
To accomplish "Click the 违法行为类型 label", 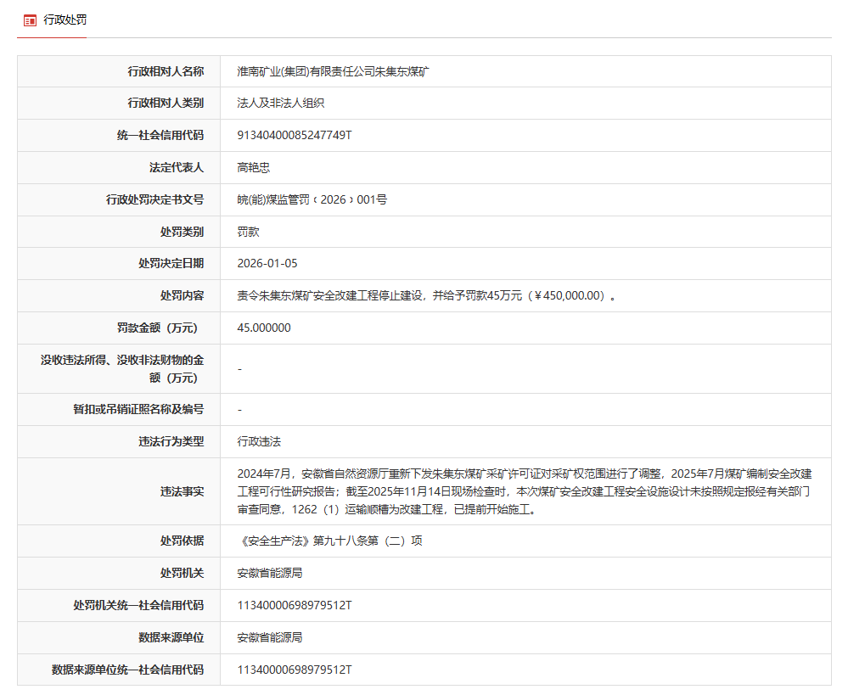I will 171,442.
